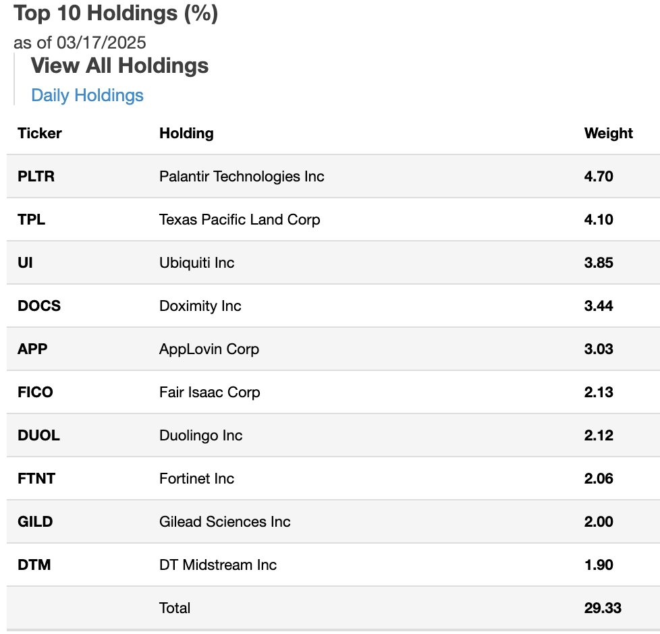This screenshot has height=634, width=660.
Task: Select the Top 10 Holdings heading
Action: point(115,13)
